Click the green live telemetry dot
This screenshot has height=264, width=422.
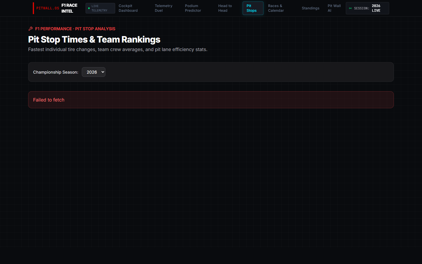click(x=89, y=8)
